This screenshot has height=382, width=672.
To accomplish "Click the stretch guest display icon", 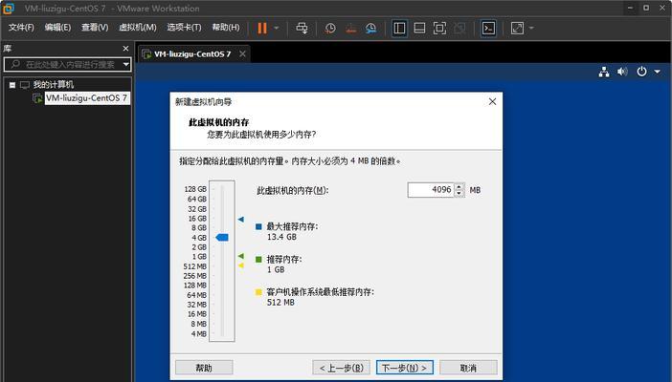I will point(517,29).
